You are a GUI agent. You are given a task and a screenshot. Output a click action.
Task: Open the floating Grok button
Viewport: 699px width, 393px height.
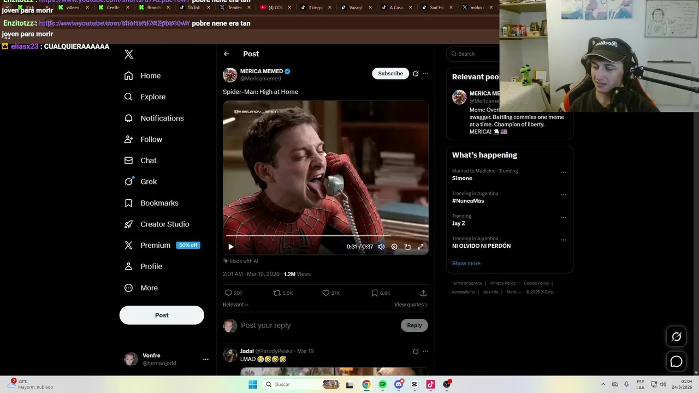tap(676, 337)
